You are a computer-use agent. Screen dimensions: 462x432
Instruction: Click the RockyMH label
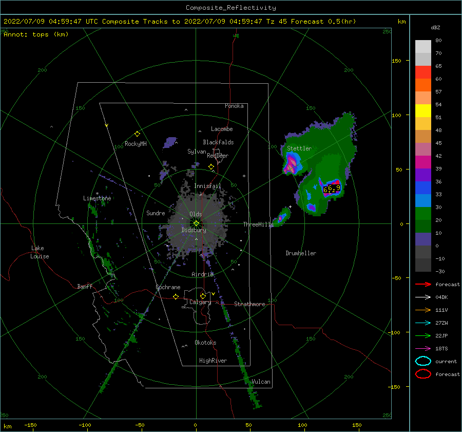tap(136, 144)
